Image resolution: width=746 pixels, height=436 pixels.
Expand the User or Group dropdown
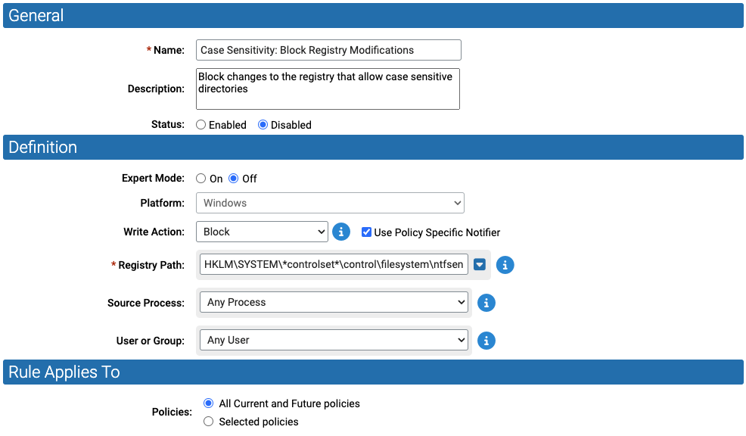click(334, 341)
